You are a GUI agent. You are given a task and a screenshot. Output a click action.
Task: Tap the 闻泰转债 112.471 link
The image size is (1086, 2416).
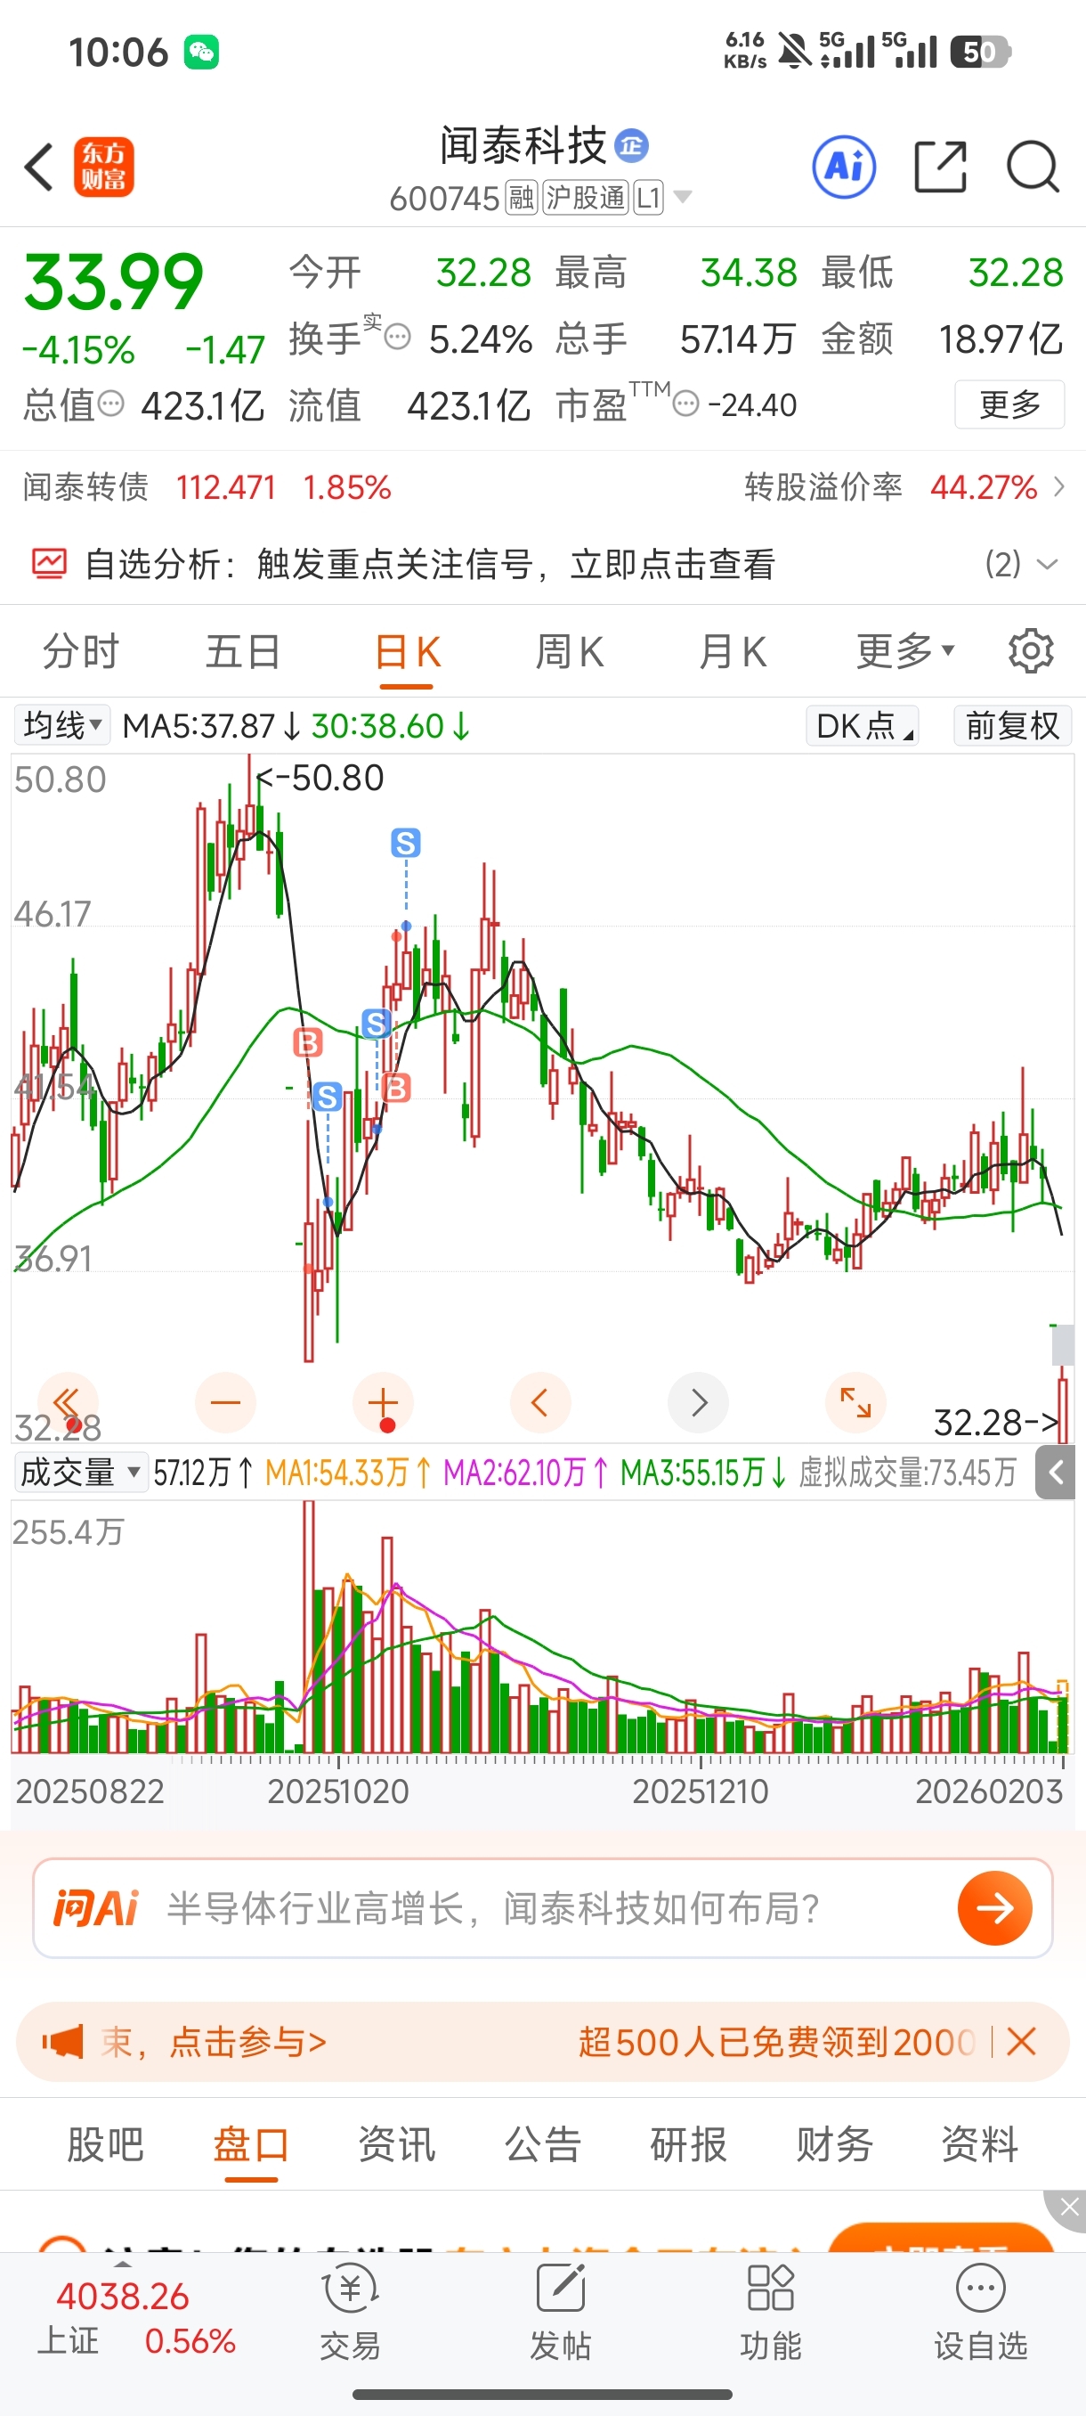click(x=207, y=487)
